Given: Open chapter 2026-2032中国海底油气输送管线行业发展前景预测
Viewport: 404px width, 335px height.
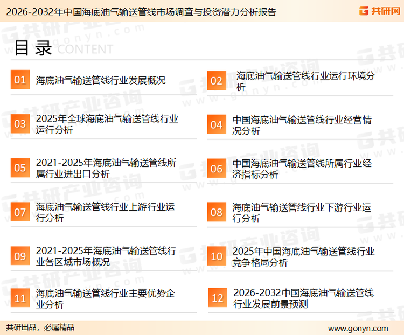Looking at the screenshot, I should 303,298.
